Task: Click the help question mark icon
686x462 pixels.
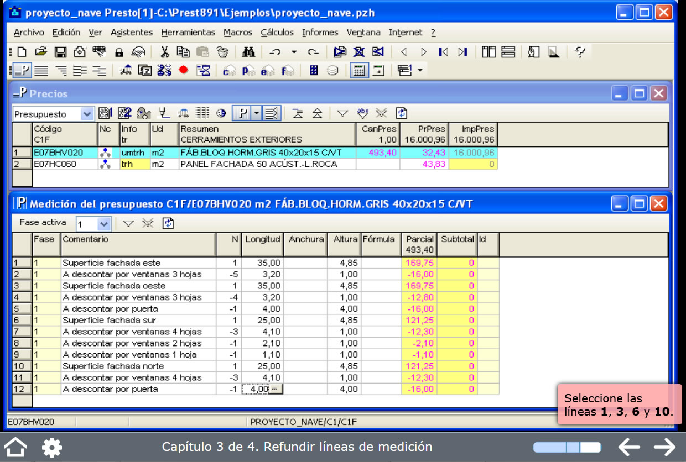Action: 580,52
